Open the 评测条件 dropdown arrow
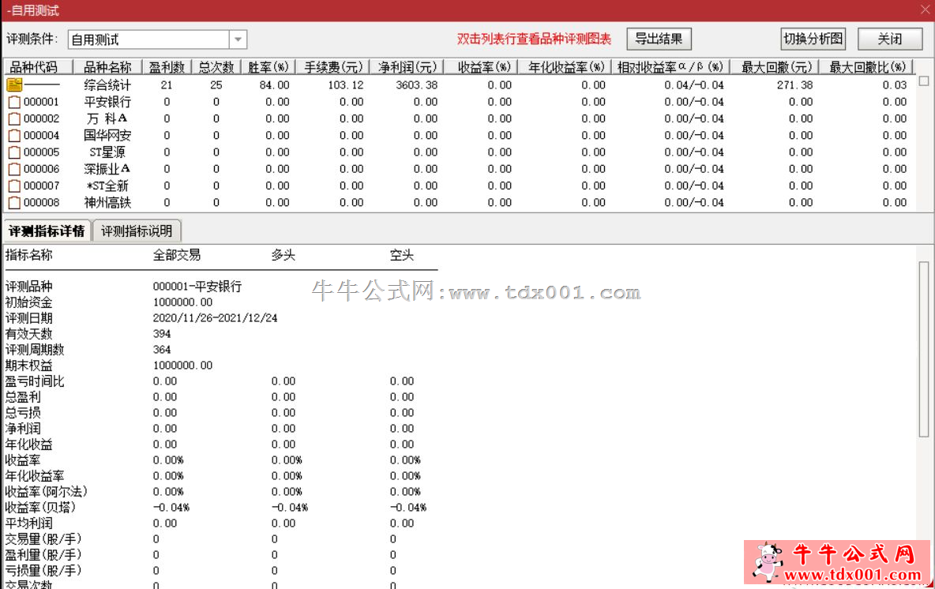Image resolution: width=935 pixels, height=589 pixels. tap(238, 39)
